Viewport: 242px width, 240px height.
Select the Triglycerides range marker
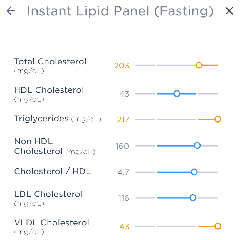coord(218,119)
